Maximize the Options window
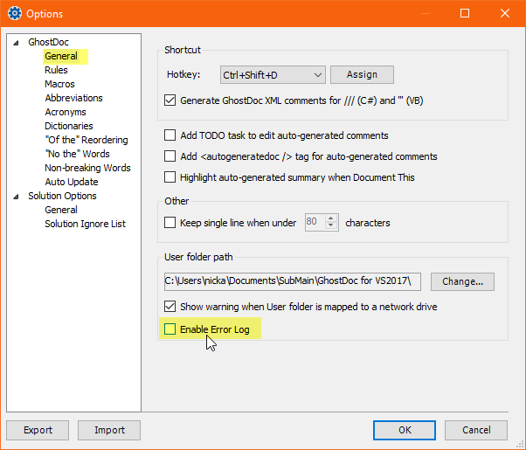 (465, 13)
